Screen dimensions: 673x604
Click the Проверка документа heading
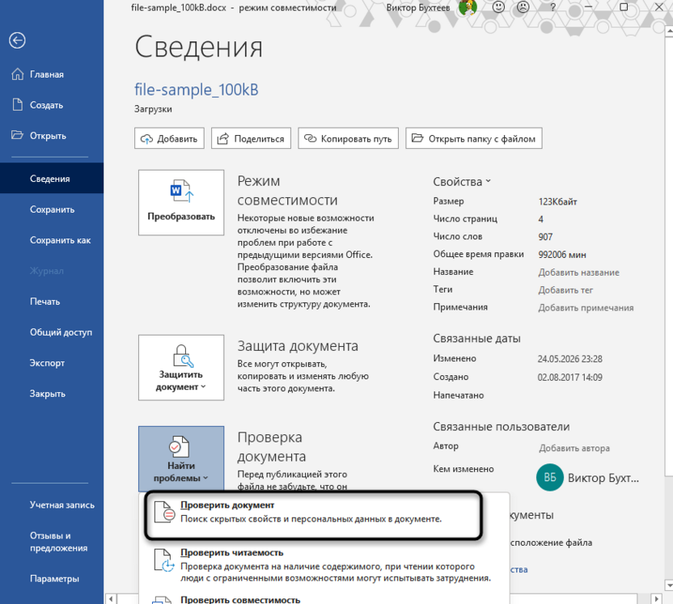tap(272, 446)
